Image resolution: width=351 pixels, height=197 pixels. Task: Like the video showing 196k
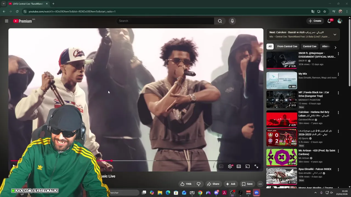pos(186,184)
